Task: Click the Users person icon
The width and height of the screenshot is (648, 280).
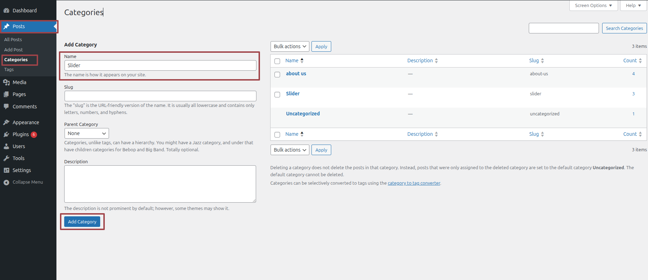Action: coord(6,146)
